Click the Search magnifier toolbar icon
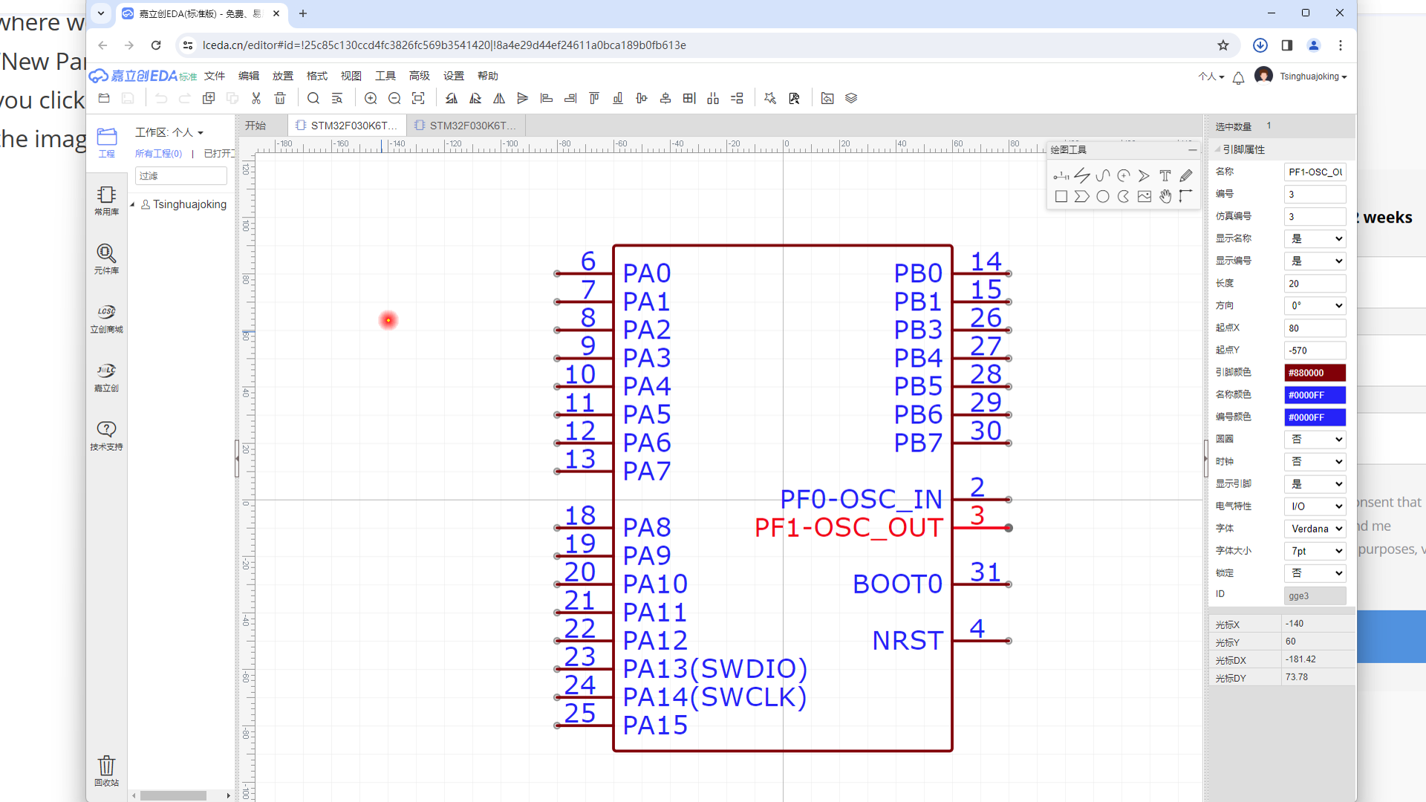The height and width of the screenshot is (802, 1426). pos(313,98)
